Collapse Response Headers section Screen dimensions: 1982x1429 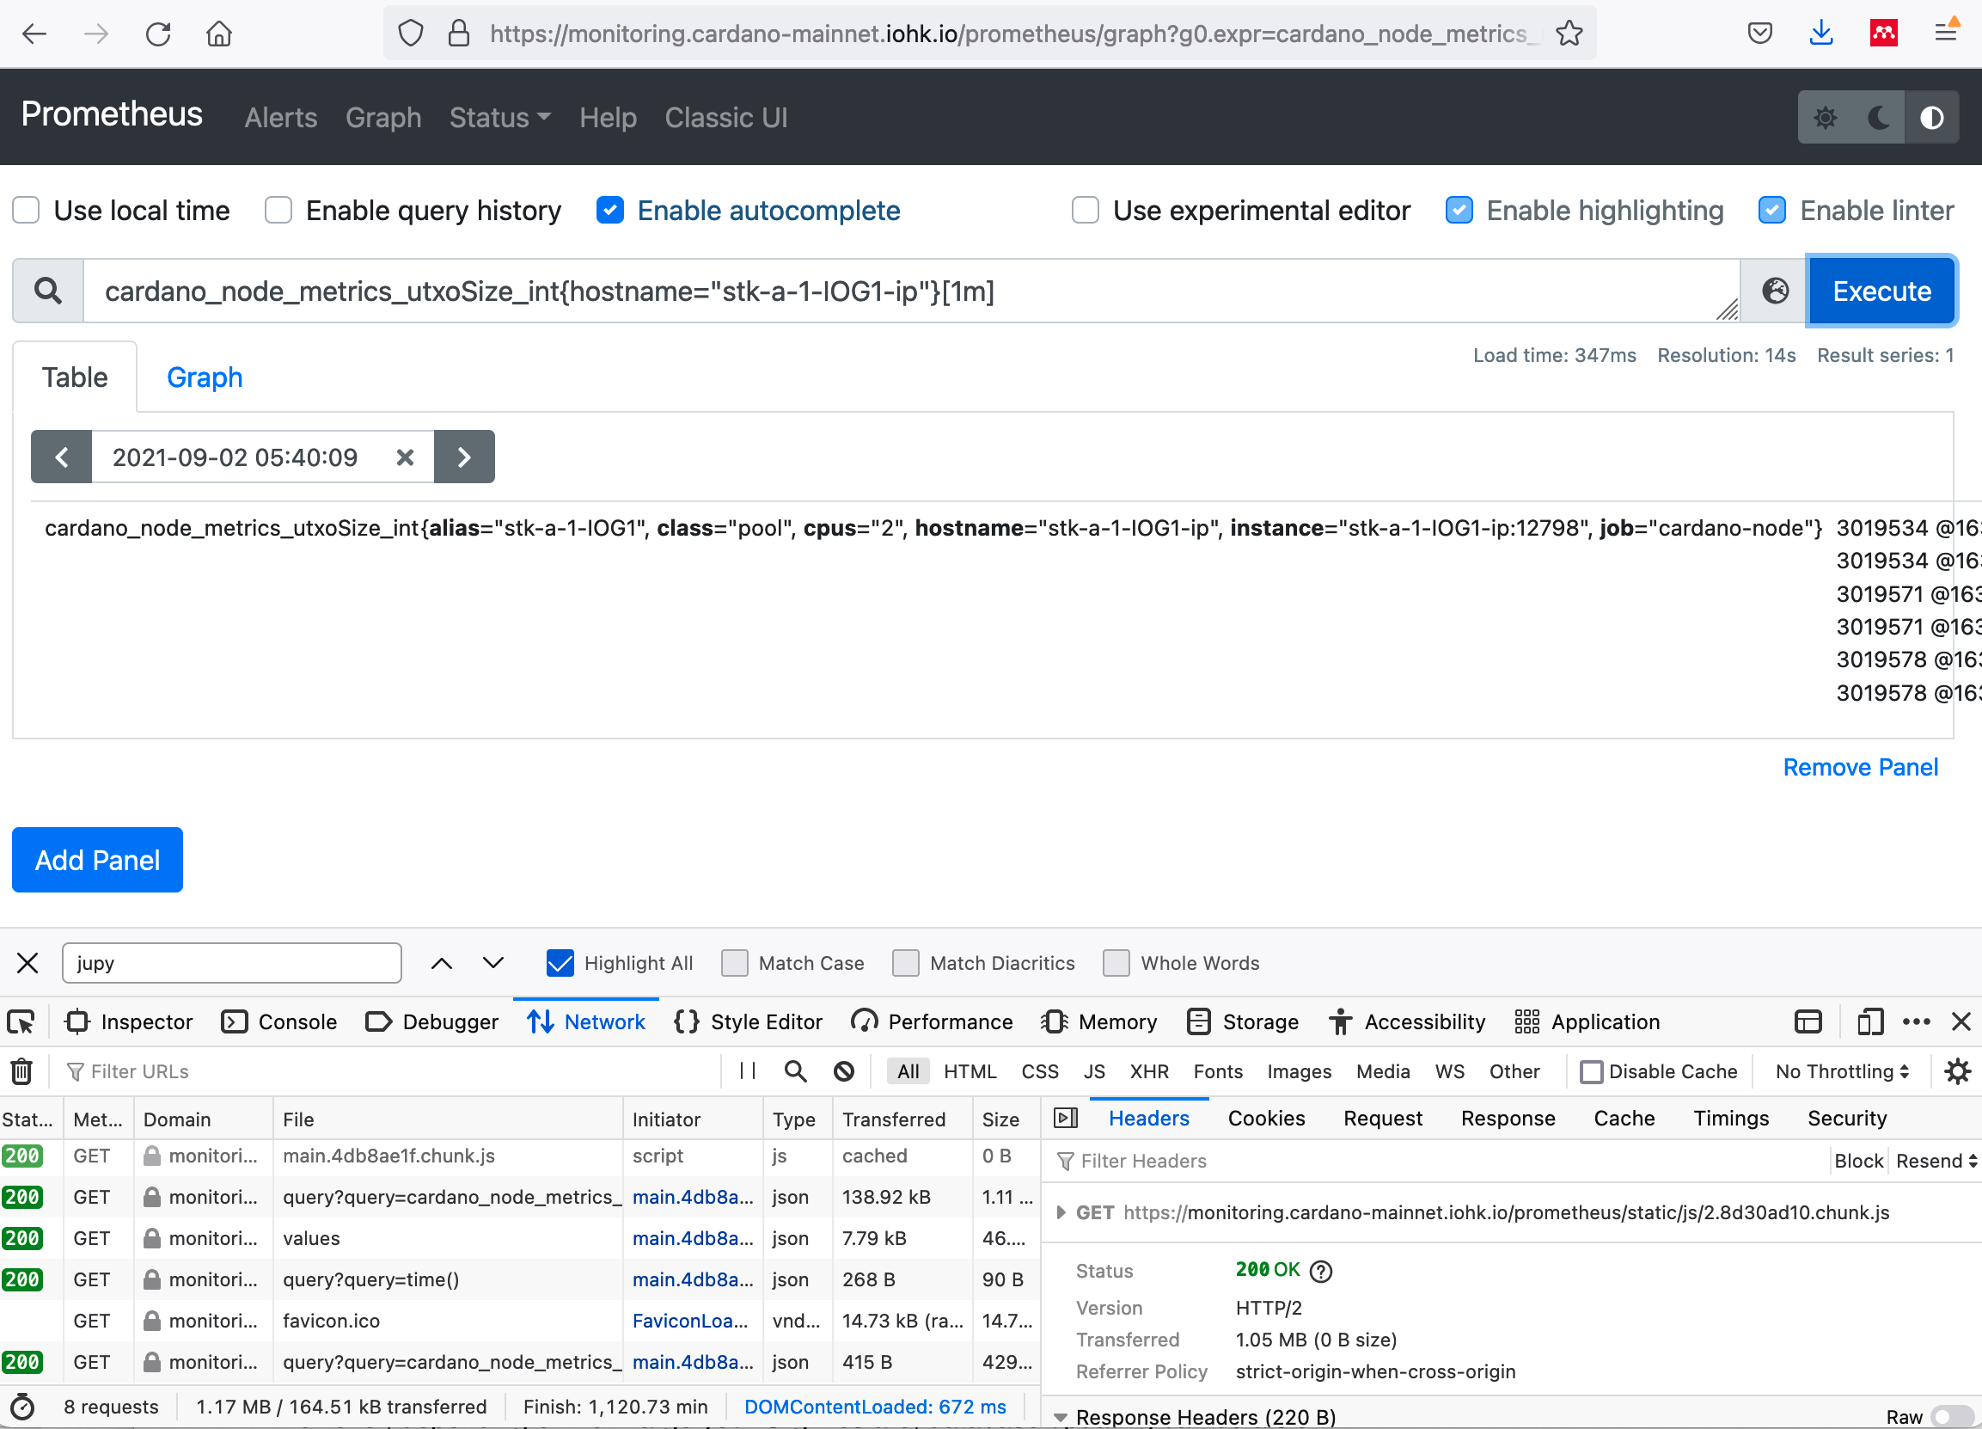coord(1060,1417)
